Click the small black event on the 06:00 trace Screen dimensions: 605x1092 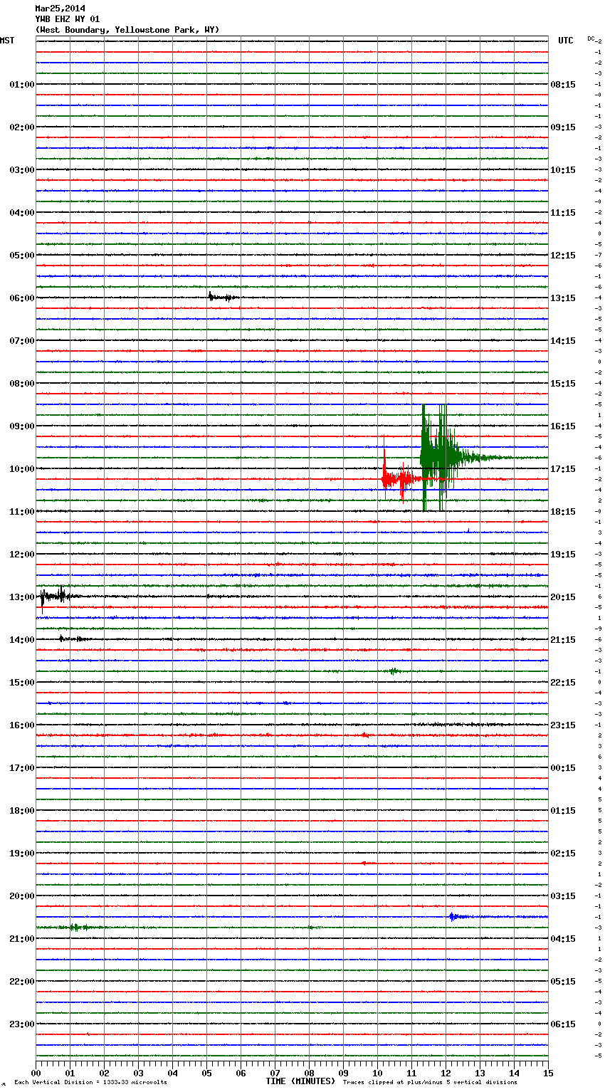point(223,297)
